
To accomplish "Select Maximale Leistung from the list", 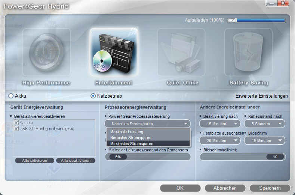I will click(148, 132).
